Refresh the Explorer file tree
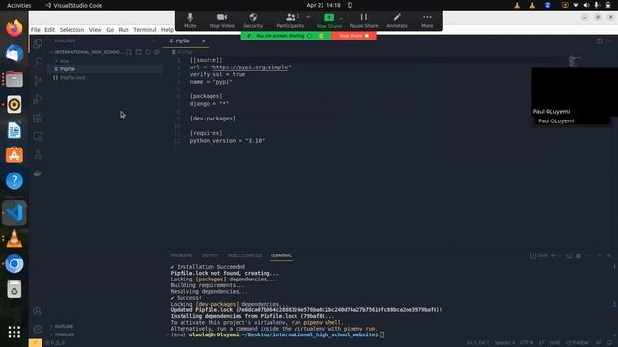The height and width of the screenshot is (347, 618). 148,52
